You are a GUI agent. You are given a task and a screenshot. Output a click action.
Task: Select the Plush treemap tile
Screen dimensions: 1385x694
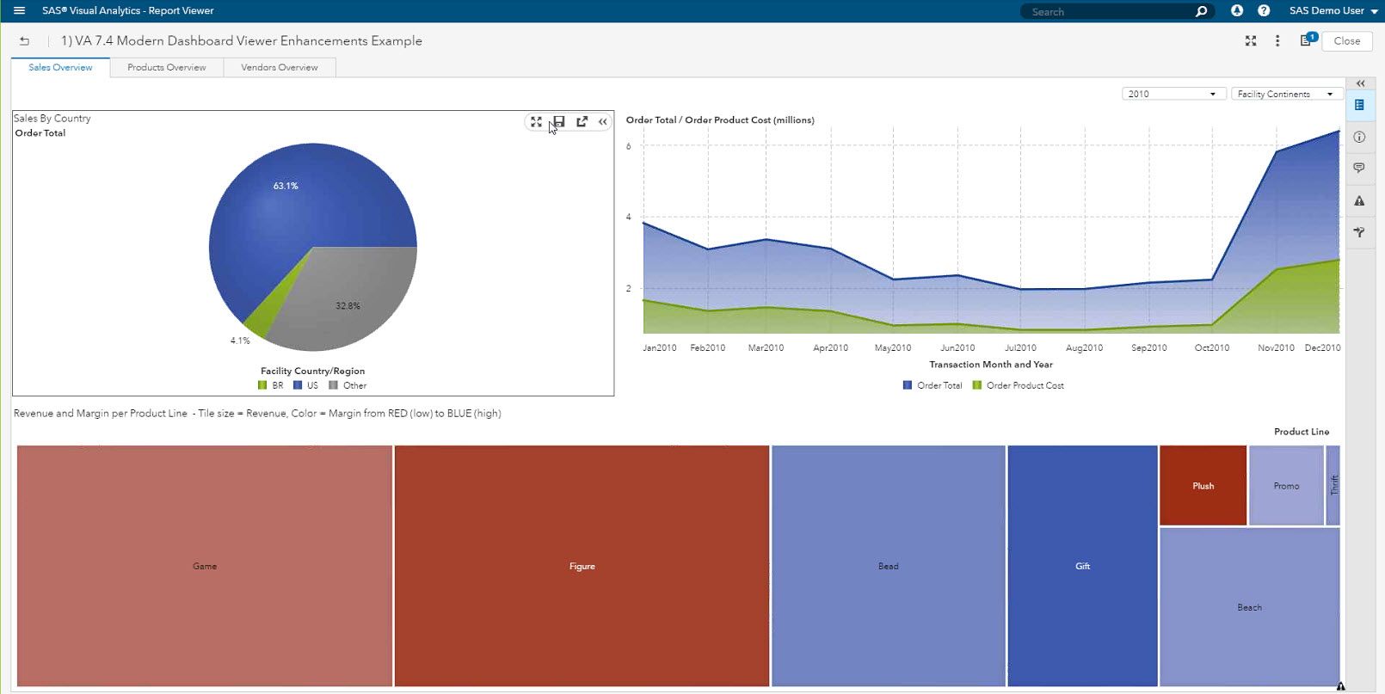tap(1203, 486)
